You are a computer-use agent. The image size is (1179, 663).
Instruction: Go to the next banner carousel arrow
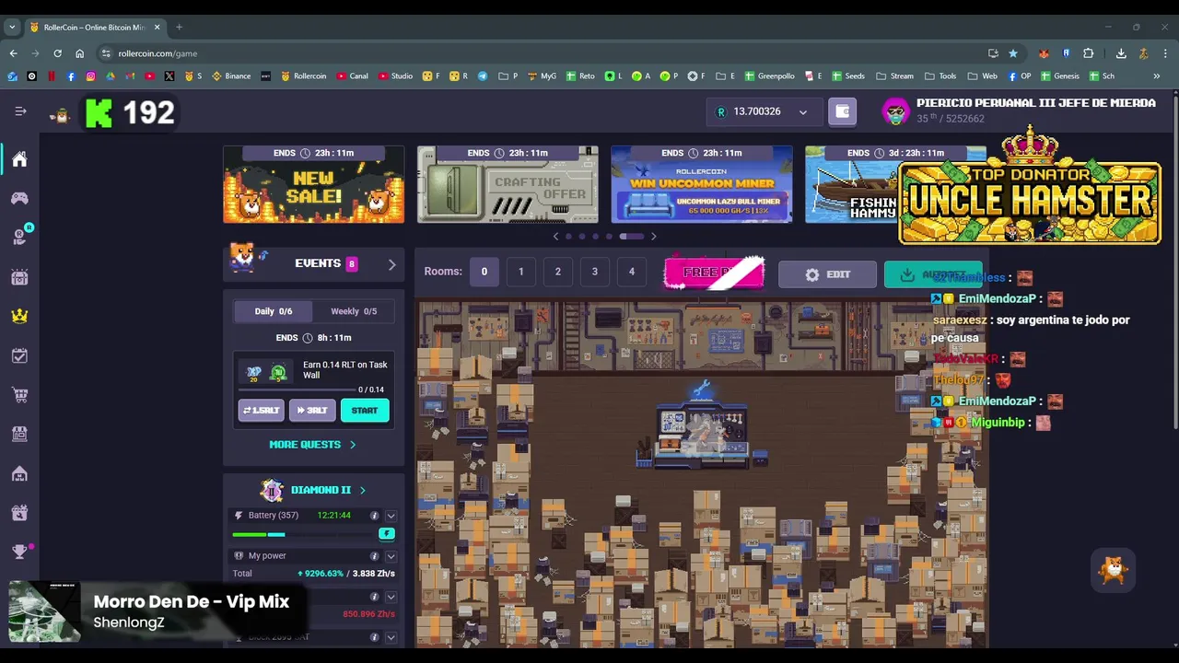(653, 237)
